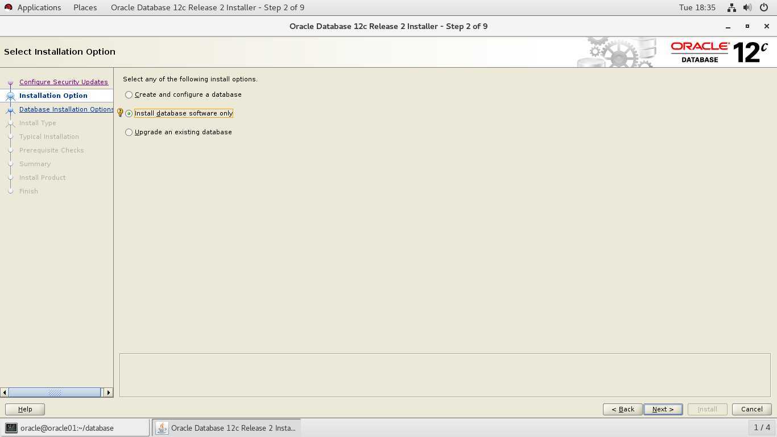
Task: Open the Help button
Action: pyautogui.click(x=25, y=409)
